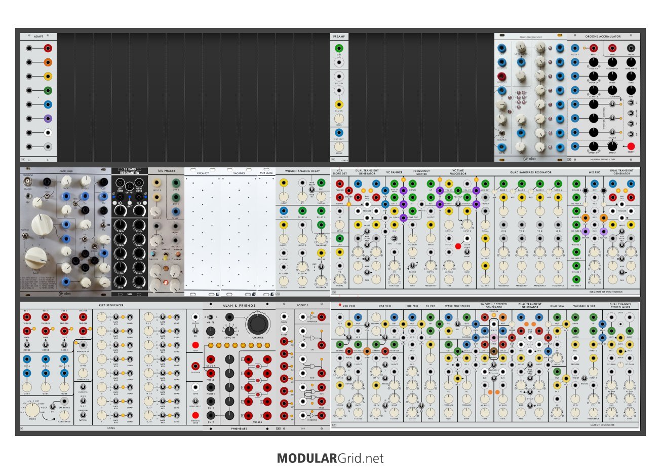Click the RANGE knob on Klee Sequencer
Image resolution: width=661 pixels, height=469 pixels.
tap(32, 411)
